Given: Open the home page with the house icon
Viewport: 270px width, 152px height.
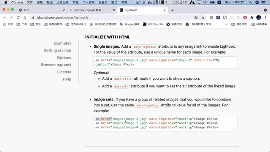Looking at the screenshot, I should click(x=25, y=18).
